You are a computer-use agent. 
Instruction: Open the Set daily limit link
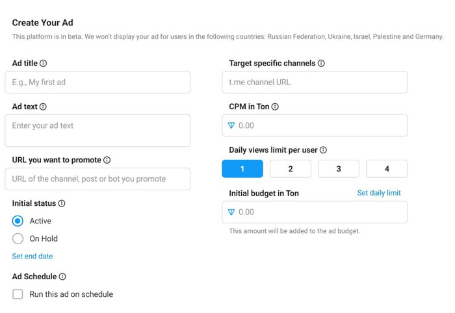[379, 193]
